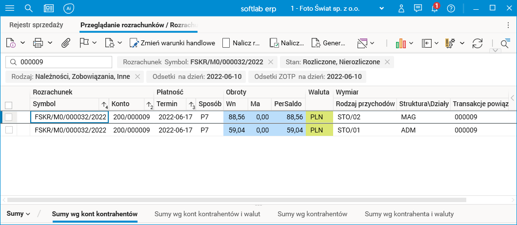
Task: Click the document info icon
Action: 11,43
